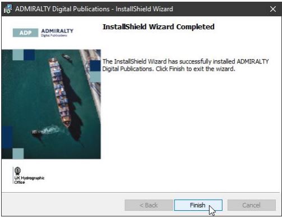Click the greyed-out Cancel button

(x=252, y=205)
